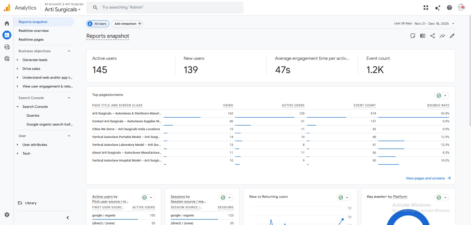
Task: Expand View user engagement & retention topic
Action: [x=17, y=86]
